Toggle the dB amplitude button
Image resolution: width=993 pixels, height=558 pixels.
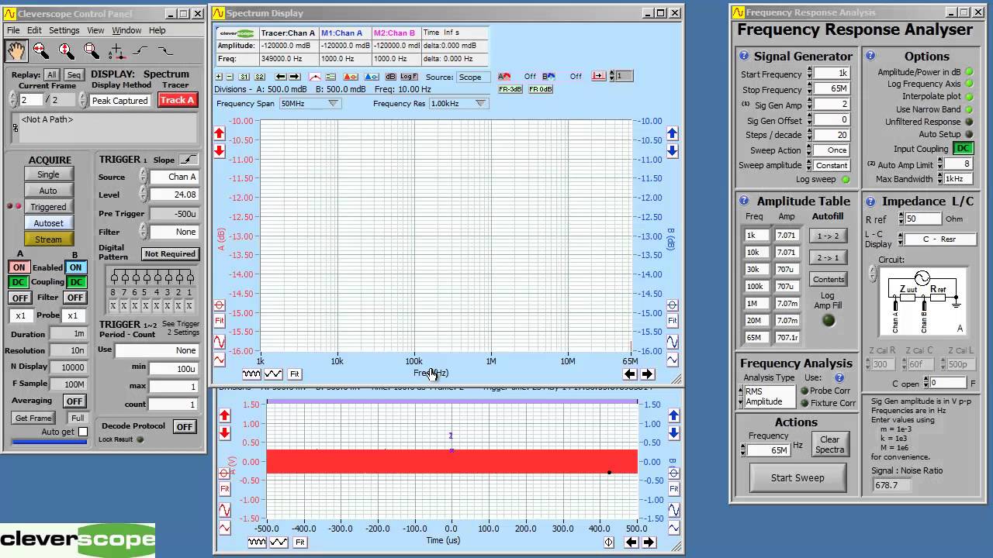click(x=391, y=77)
